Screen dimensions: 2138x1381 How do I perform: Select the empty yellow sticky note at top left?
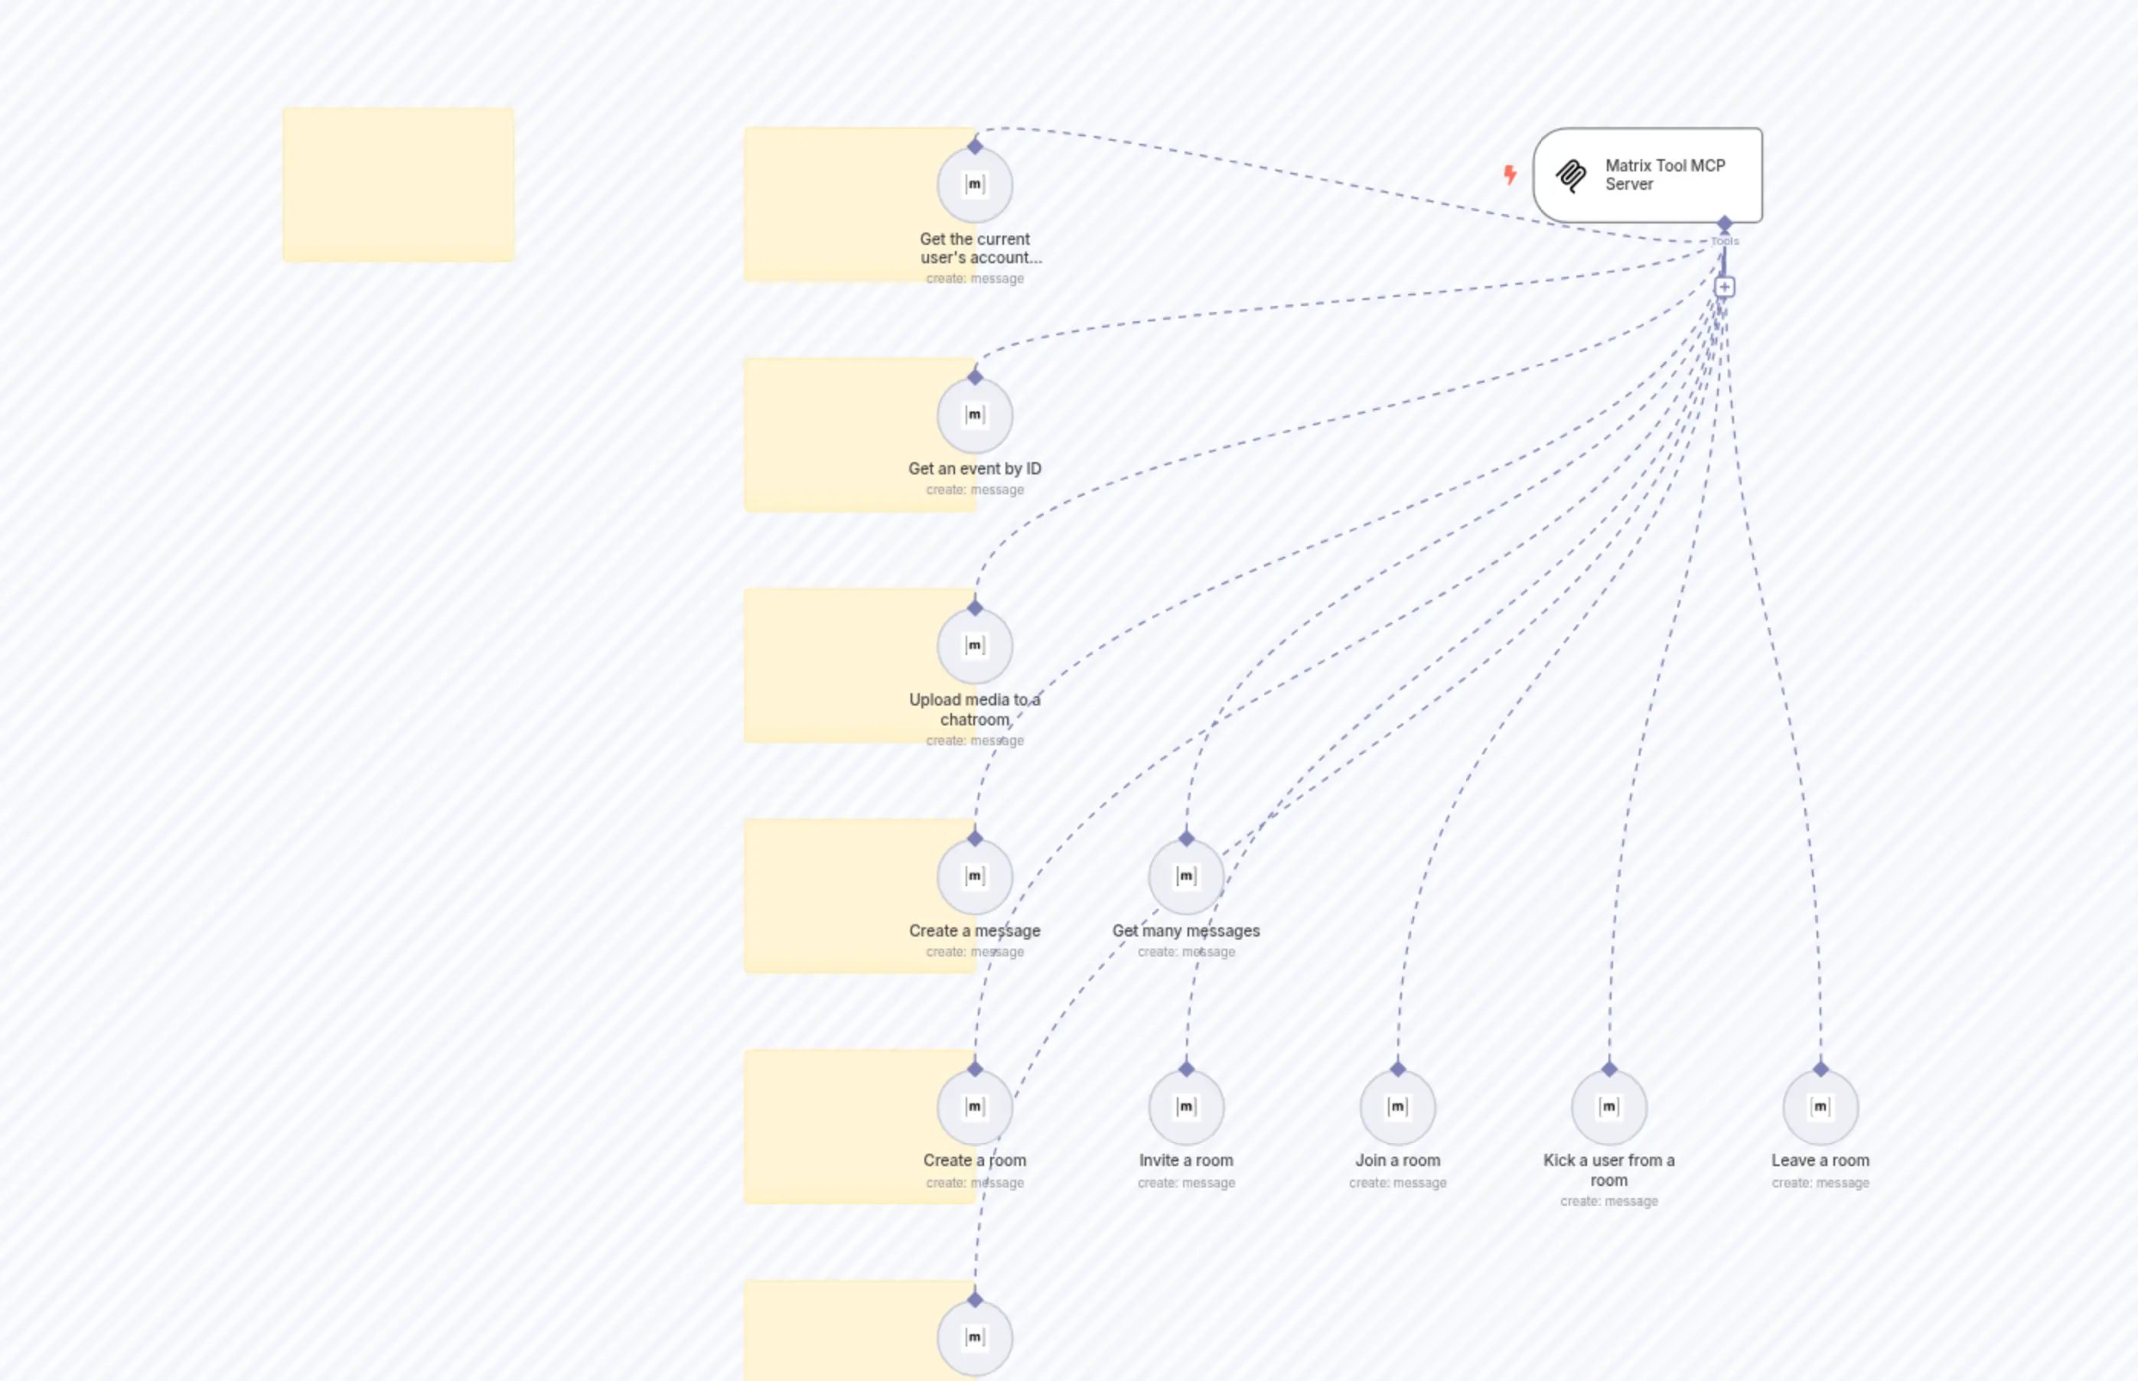(x=397, y=184)
